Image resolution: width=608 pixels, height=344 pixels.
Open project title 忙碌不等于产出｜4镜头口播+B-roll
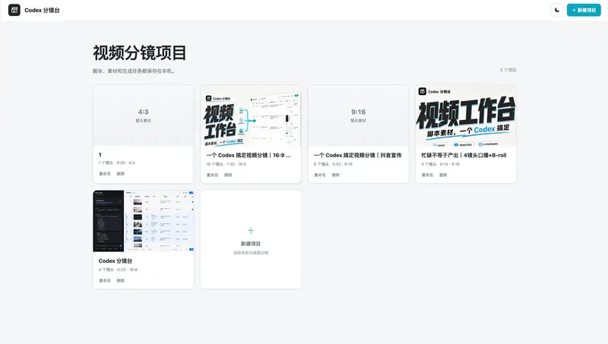pos(464,155)
